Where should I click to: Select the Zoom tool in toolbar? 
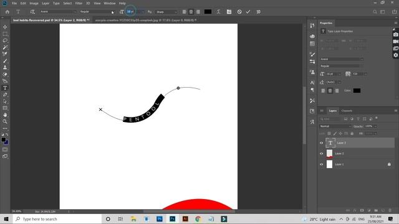coord(5,122)
